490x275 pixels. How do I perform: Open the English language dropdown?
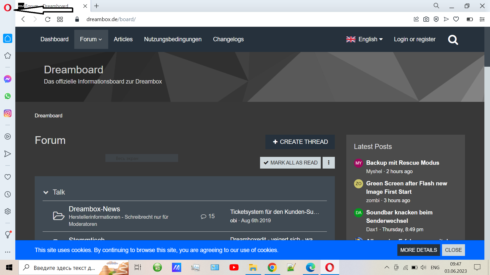pos(364,39)
